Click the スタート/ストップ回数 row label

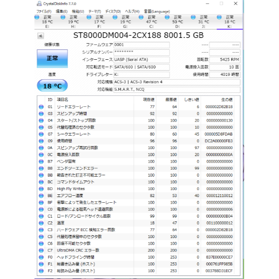tap(76, 120)
